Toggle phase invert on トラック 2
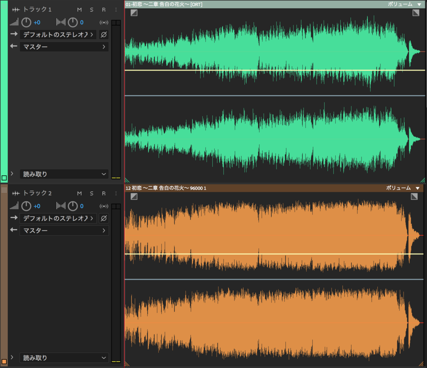This screenshot has width=427, height=368. pyautogui.click(x=104, y=218)
